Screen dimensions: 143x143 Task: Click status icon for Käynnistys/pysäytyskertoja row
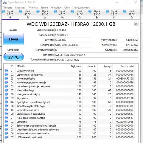6,82
